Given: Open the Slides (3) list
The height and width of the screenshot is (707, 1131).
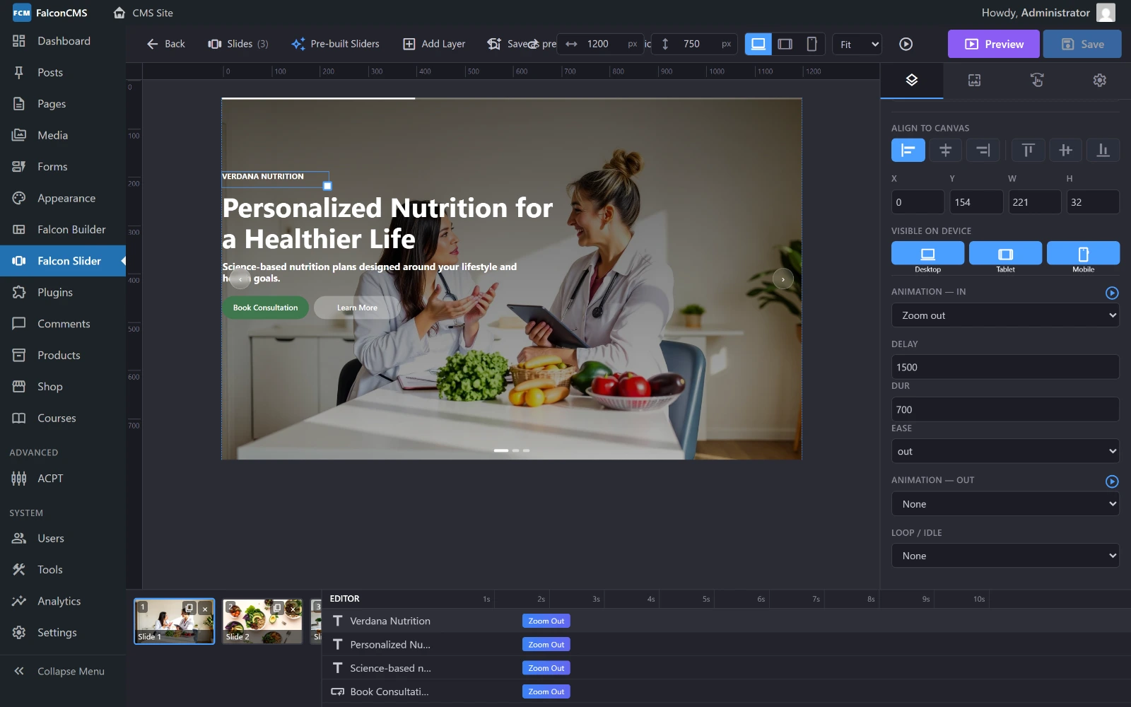Looking at the screenshot, I should pyautogui.click(x=238, y=44).
